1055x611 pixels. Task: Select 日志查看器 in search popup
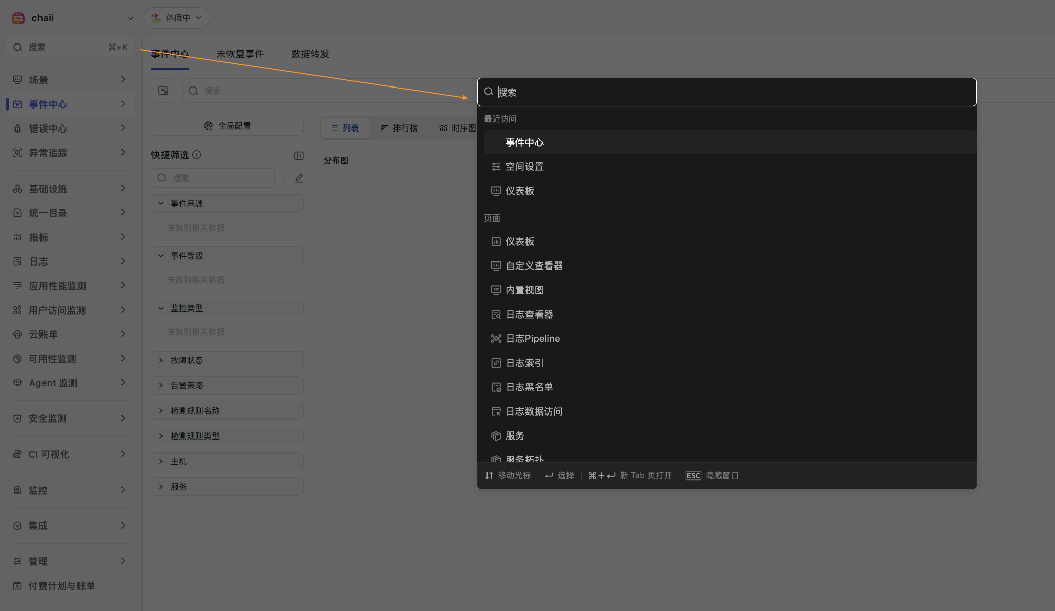(729, 314)
